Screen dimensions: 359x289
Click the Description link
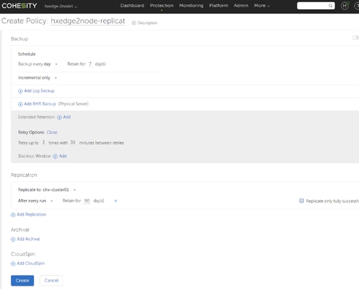[148, 23]
